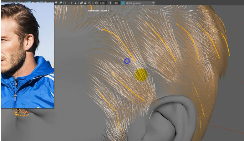Click the overlapping squares icon in the toolbar
This screenshot has height=141, width=244.
81,3
